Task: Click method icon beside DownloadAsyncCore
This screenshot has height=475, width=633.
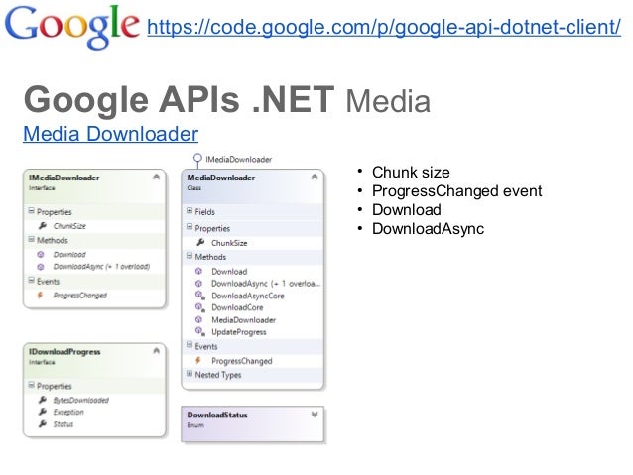Action: coord(199,296)
